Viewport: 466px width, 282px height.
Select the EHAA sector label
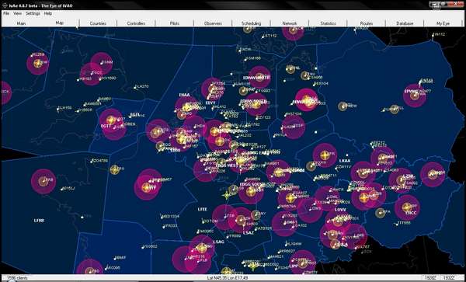coord(184,95)
